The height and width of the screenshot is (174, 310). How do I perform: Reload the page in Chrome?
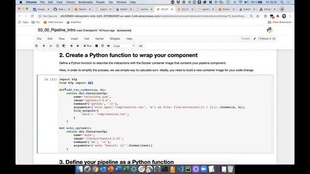[x=32, y=16]
